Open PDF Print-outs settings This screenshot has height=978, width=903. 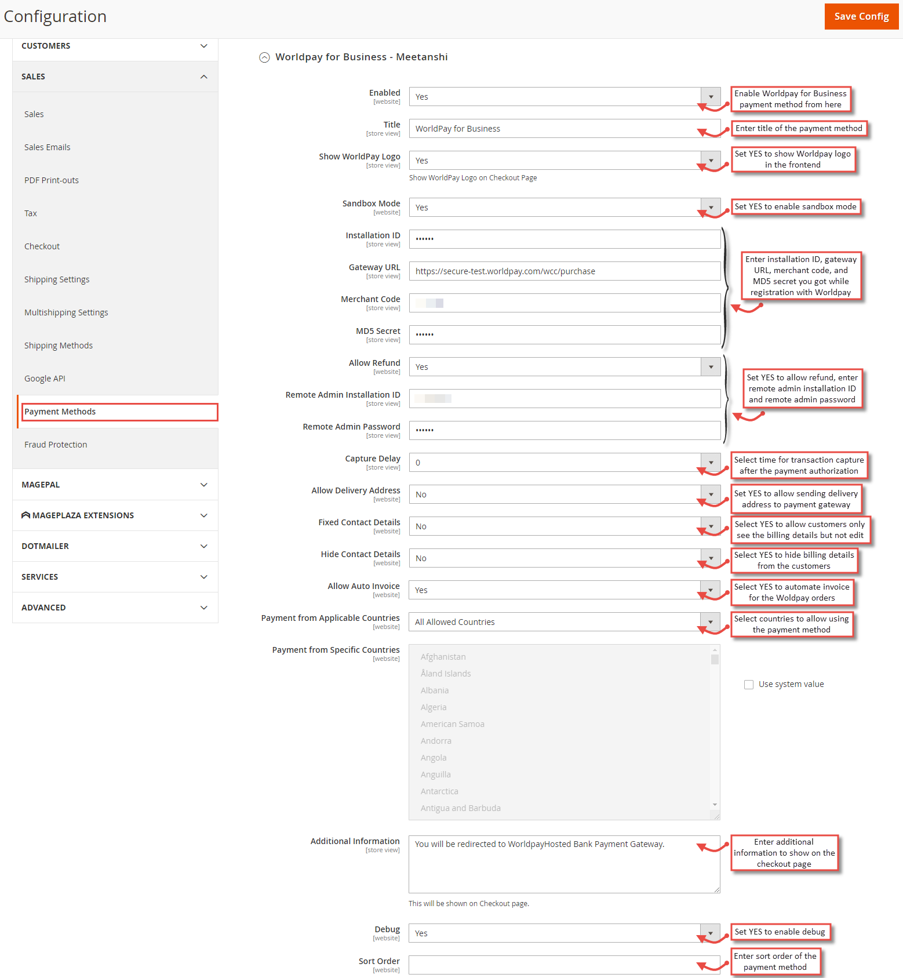point(52,180)
